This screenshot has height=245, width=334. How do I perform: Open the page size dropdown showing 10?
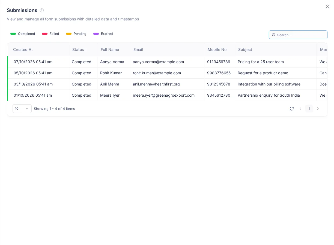[x=22, y=109]
